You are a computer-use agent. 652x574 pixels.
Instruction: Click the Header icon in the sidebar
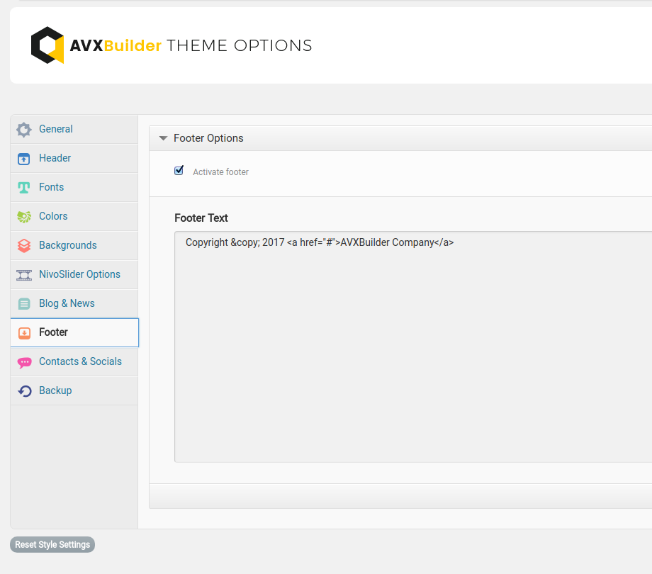point(24,158)
